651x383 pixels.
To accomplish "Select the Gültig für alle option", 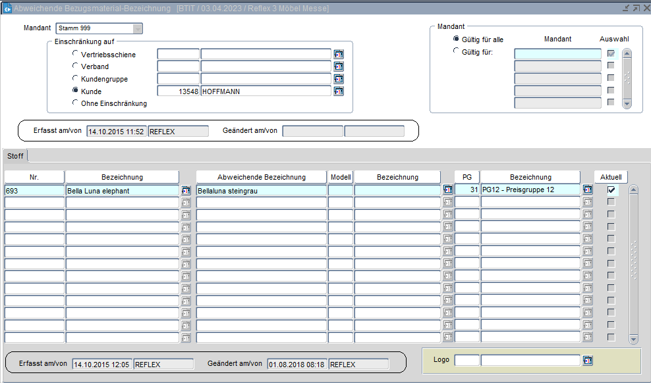I will coord(457,39).
